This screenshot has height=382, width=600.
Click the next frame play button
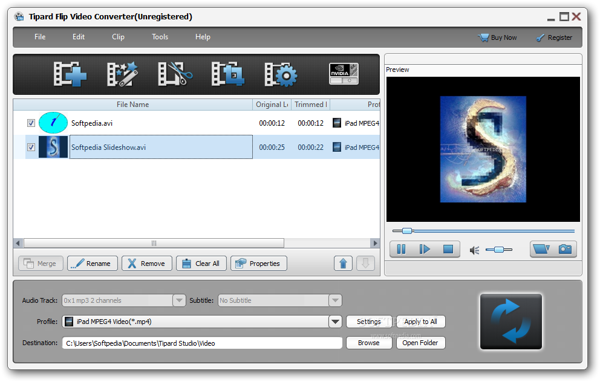click(425, 249)
